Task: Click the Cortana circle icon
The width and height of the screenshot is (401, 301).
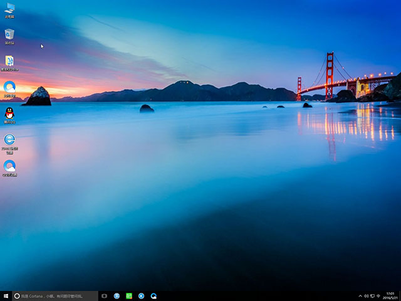Action: [17, 296]
